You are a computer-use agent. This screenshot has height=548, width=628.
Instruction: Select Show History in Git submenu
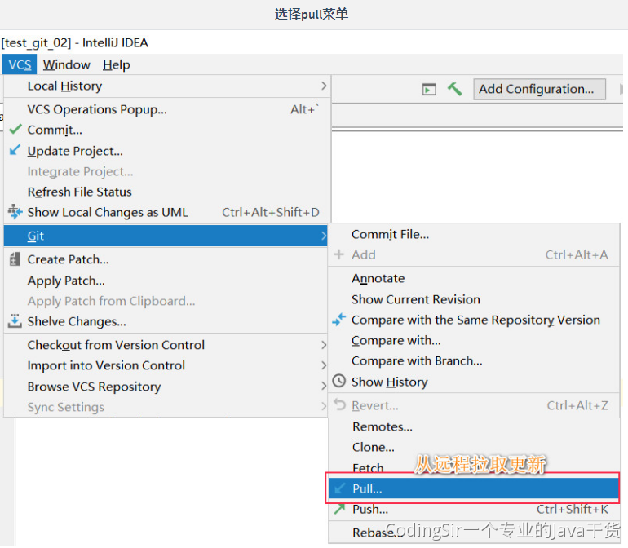point(474,382)
